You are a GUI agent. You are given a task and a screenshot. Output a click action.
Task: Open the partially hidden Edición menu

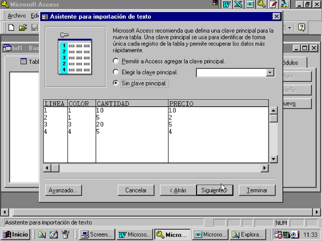[x=35, y=16]
